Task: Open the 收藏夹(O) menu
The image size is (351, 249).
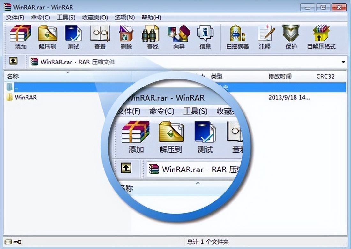Action: click(95, 18)
